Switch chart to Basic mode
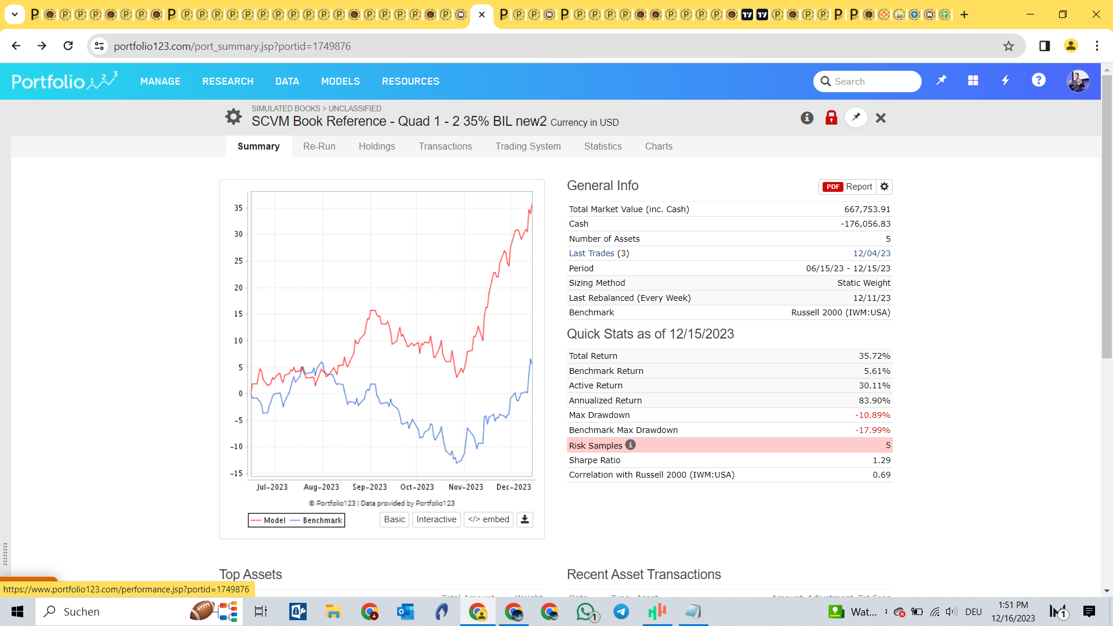This screenshot has height=626, width=1113. (x=394, y=519)
